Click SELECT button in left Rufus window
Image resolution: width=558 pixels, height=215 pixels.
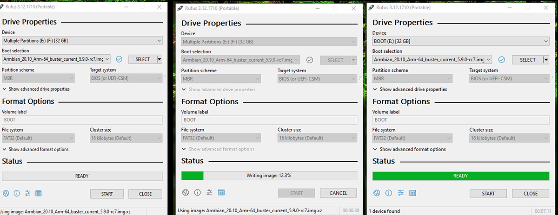coord(142,59)
